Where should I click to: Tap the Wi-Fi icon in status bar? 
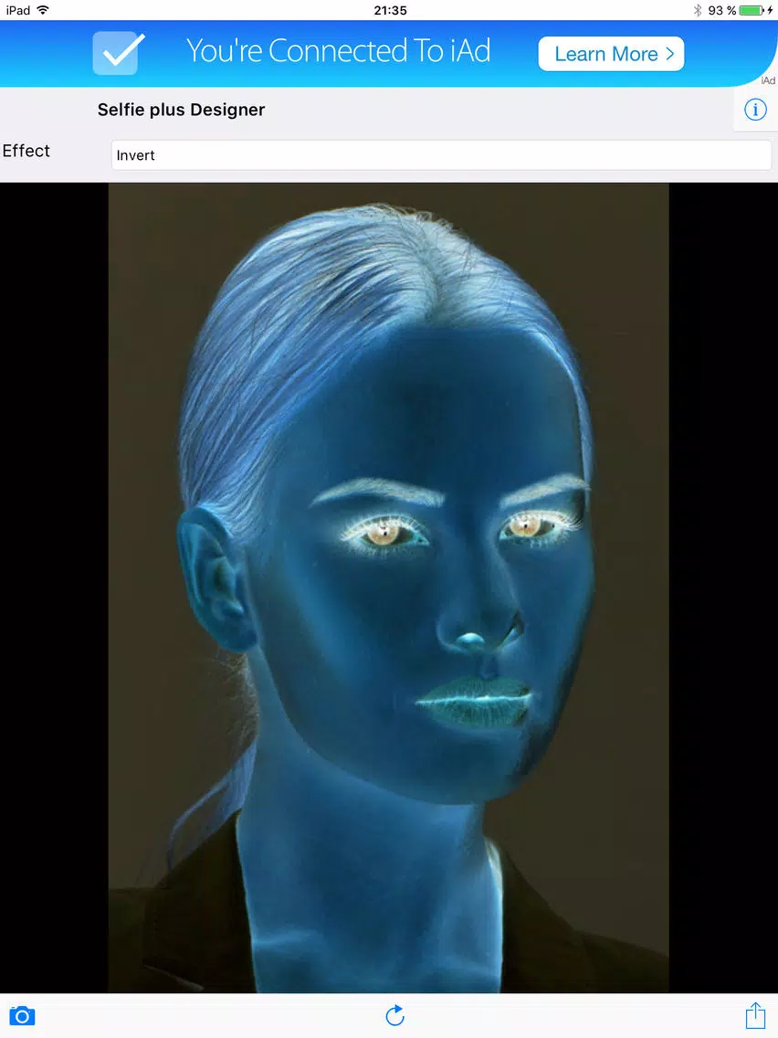tap(43, 9)
